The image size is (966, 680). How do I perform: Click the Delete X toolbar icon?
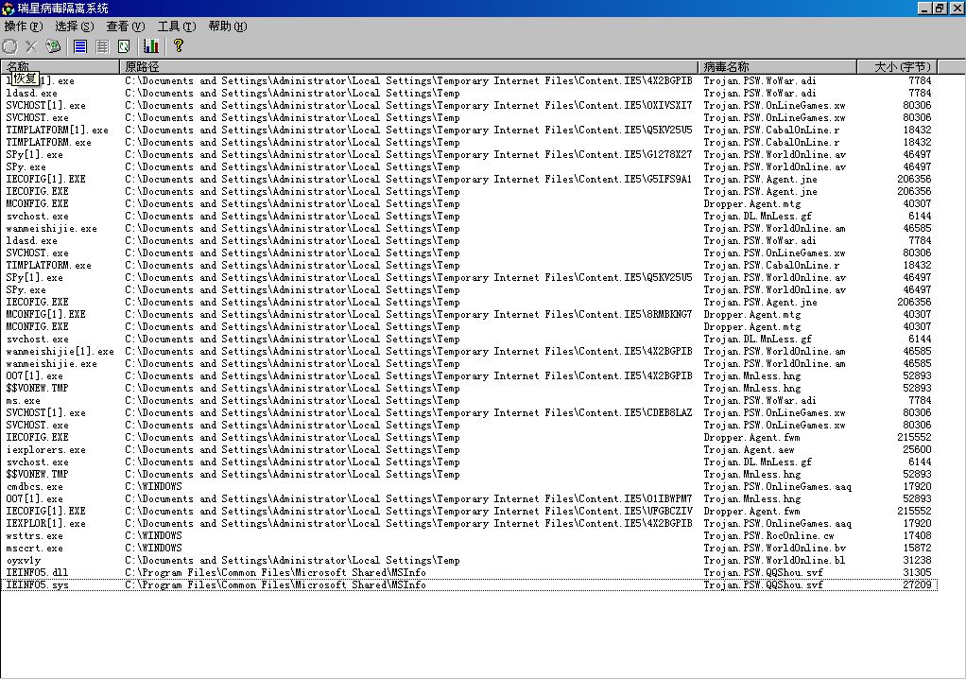(x=31, y=46)
